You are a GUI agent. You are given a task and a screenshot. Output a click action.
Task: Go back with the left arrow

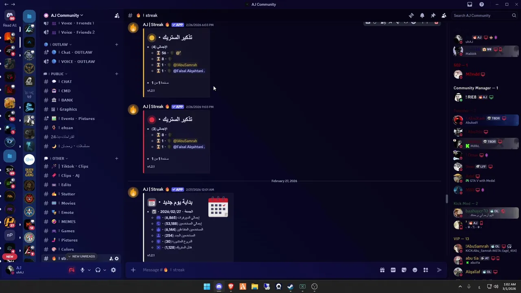(x=6, y=4)
